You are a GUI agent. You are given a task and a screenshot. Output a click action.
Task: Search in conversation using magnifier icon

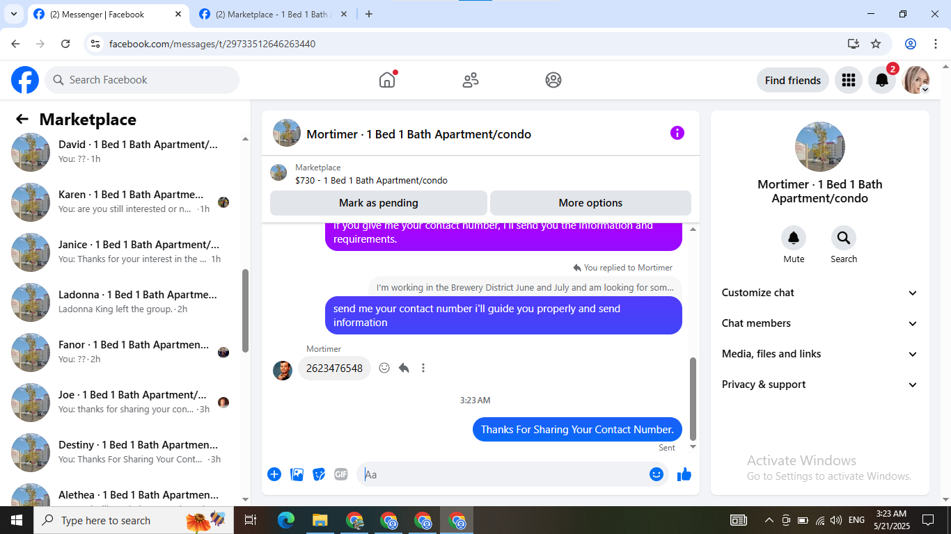(844, 238)
